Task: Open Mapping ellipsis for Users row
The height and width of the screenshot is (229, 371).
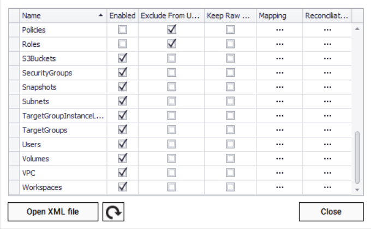Action: (x=280, y=144)
